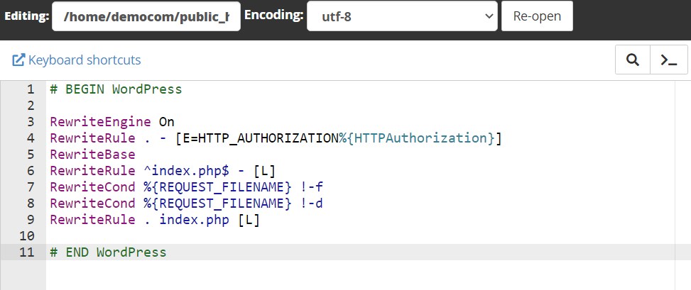Image resolution: width=691 pixels, height=290 pixels.
Task: Click the '# END WordPress' comment line
Action: [x=108, y=252]
